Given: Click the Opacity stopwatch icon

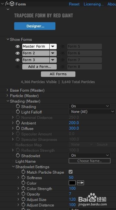Looking at the screenshot, I should click(23, 194).
